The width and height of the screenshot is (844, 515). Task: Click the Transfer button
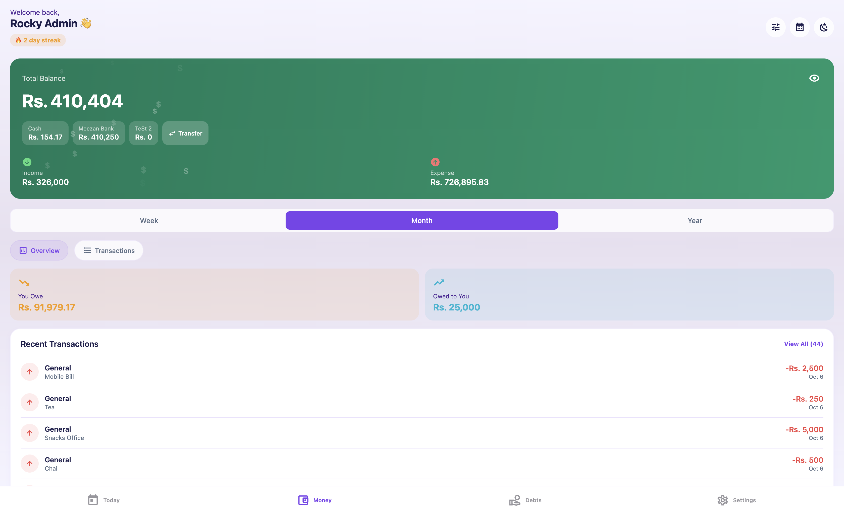185,133
